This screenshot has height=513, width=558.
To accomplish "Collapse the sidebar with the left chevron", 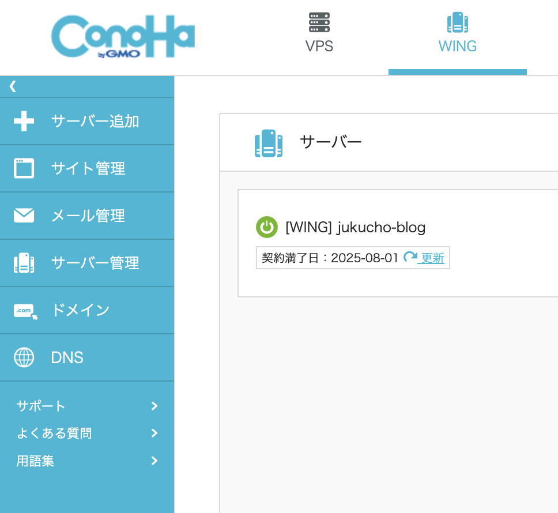I will pyautogui.click(x=13, y=86).
